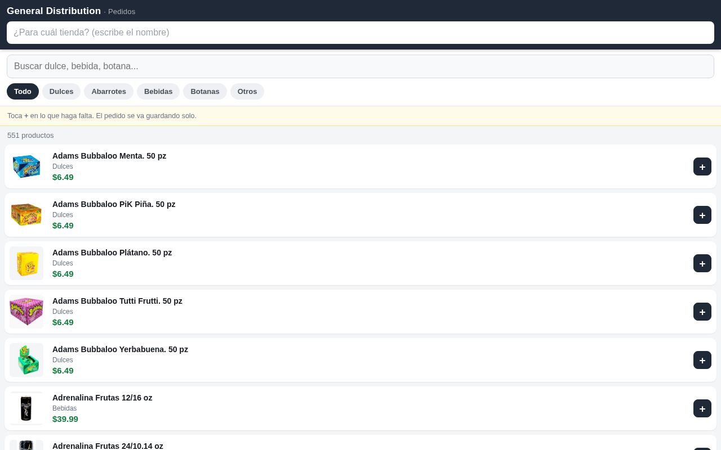Add Adams Bubbaloo Tutti Frutti with plus

(702, 312)
